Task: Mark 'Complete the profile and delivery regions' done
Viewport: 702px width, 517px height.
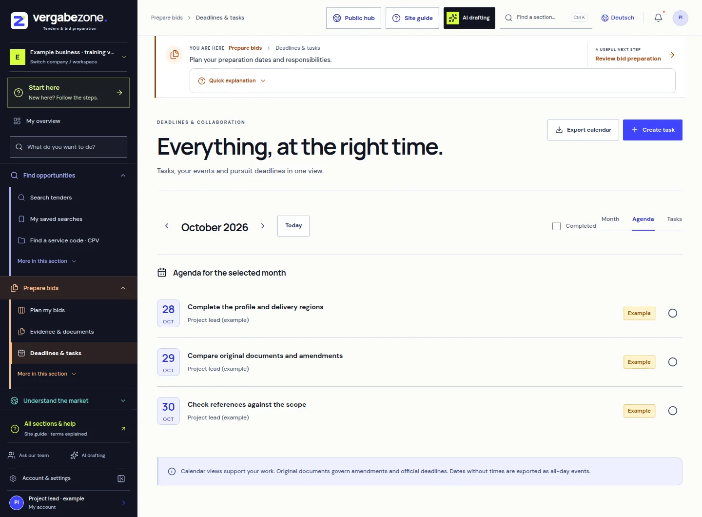Action: coord(673,313)
